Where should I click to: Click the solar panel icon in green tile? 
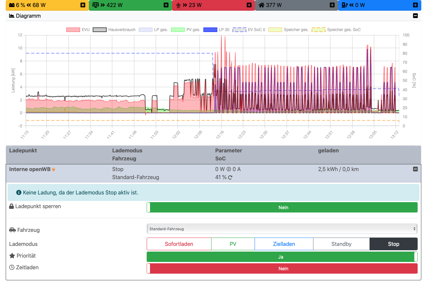coord(96,5)
